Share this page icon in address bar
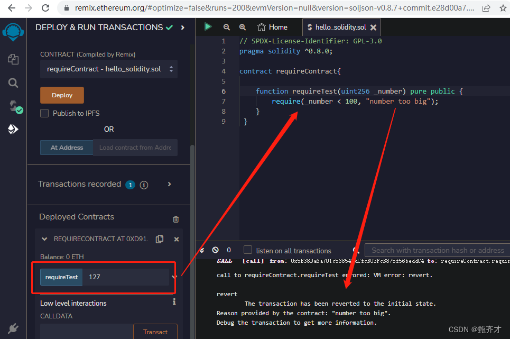Screen dimensions: 510x339 point(486,8)
